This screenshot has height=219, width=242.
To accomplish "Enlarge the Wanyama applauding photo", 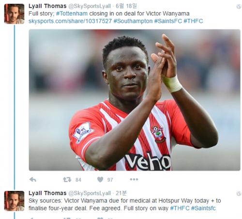I will point(135,100).
